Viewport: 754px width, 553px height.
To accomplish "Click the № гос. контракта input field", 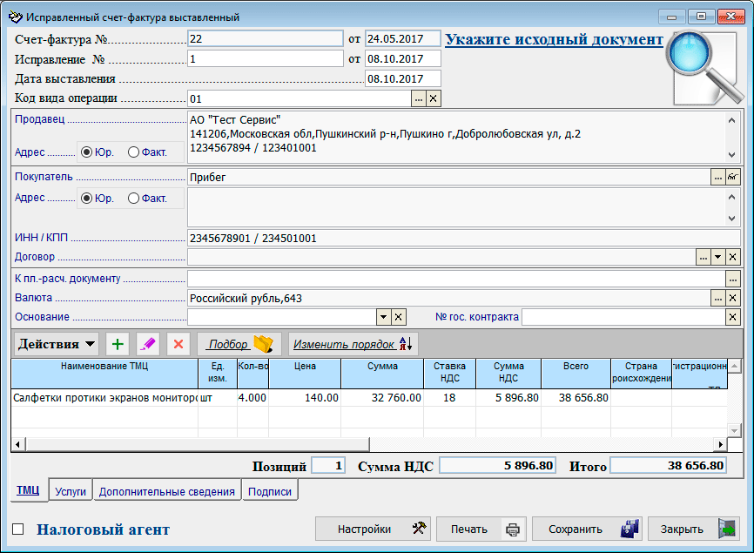I will click(623, 317).
